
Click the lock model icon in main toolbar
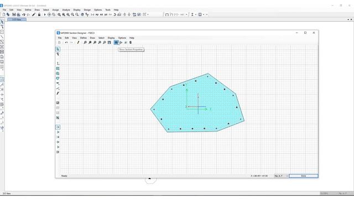[x=39, y=14]
